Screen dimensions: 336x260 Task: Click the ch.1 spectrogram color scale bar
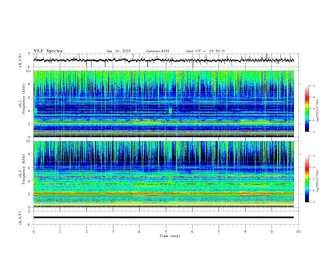pyautogui.click(x=307, y=109)
